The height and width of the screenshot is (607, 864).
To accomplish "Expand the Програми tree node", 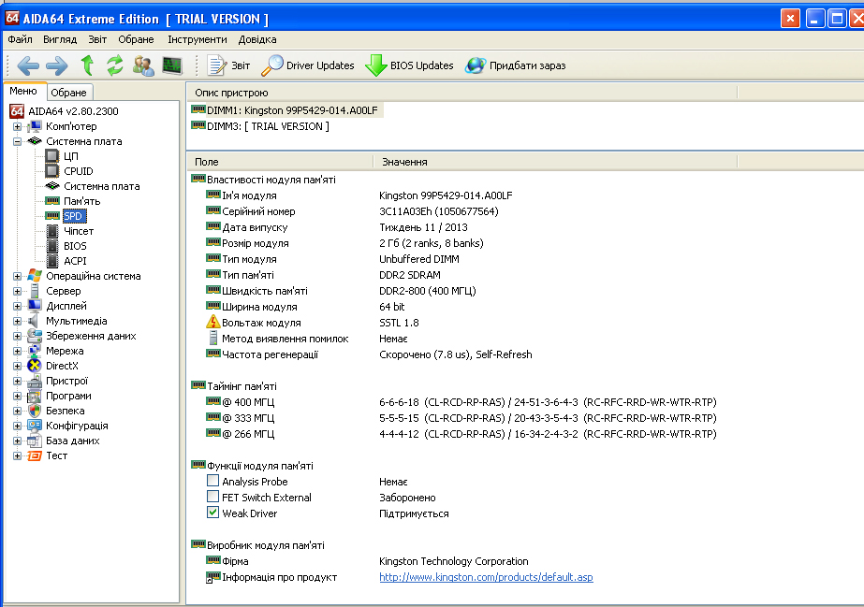I will tap(17, 396).
